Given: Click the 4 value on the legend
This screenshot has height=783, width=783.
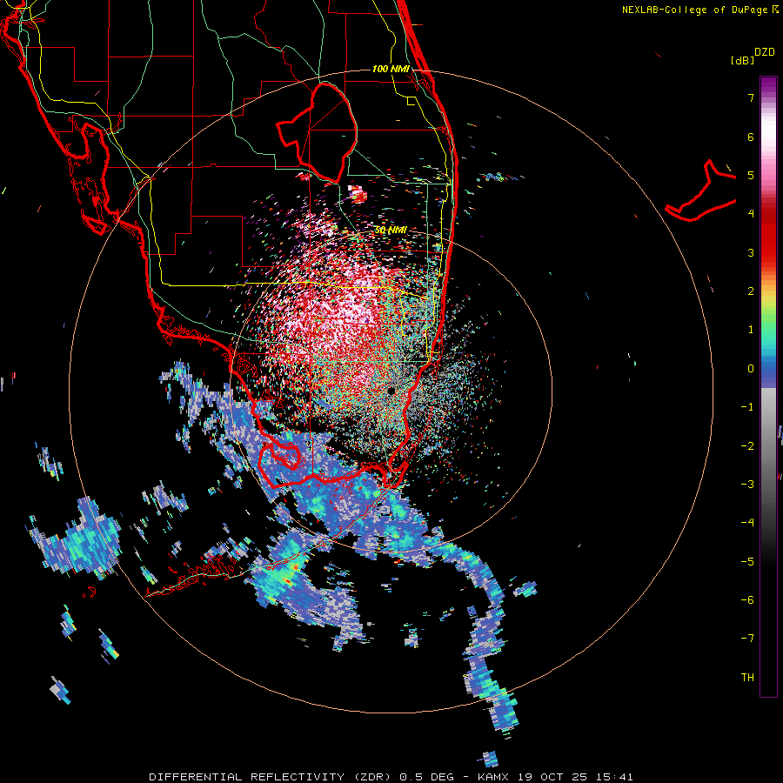Looking at the screenshot, I should click(751, 214).
